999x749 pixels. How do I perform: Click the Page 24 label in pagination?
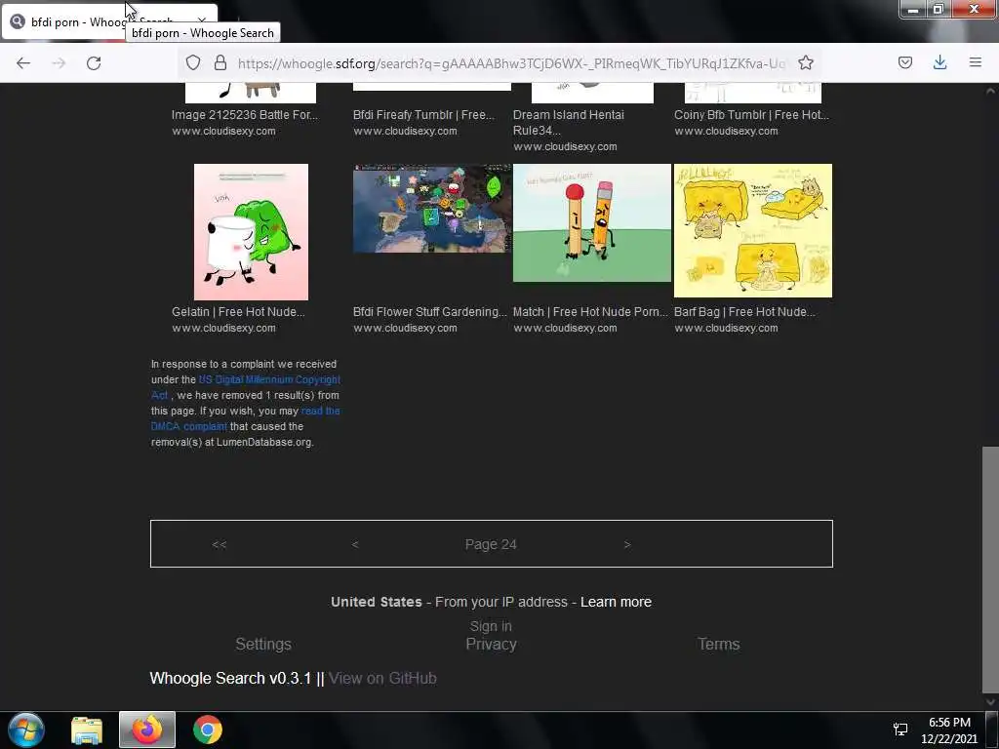pyautogui.click(x=491, y=544)
